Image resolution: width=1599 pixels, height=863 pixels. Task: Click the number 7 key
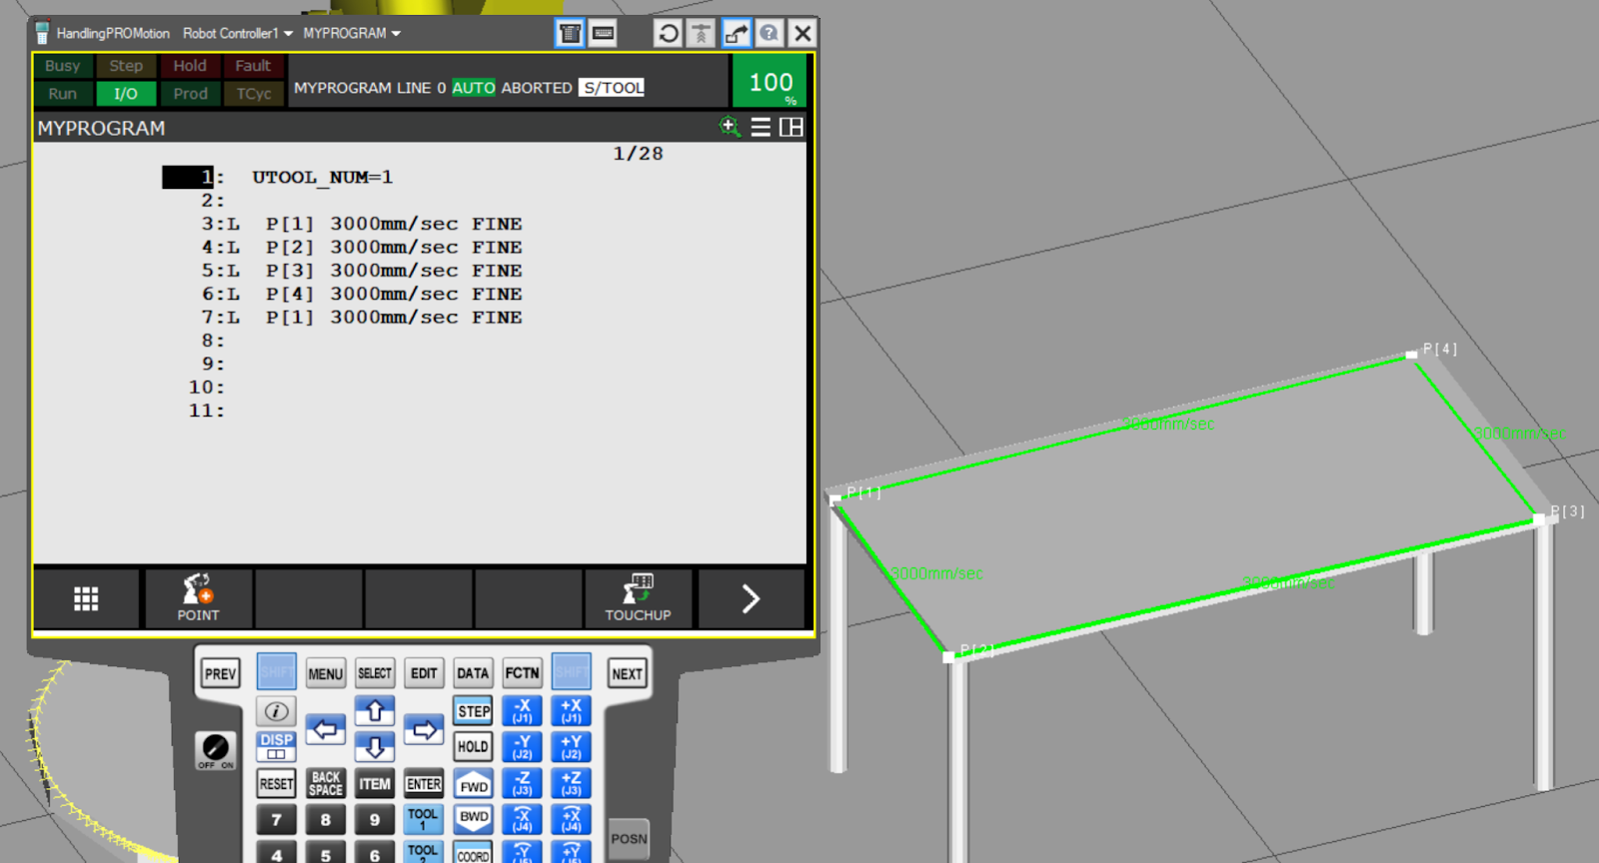[277, 820]
